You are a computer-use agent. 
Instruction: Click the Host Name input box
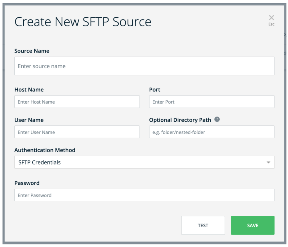coord(76,102)
